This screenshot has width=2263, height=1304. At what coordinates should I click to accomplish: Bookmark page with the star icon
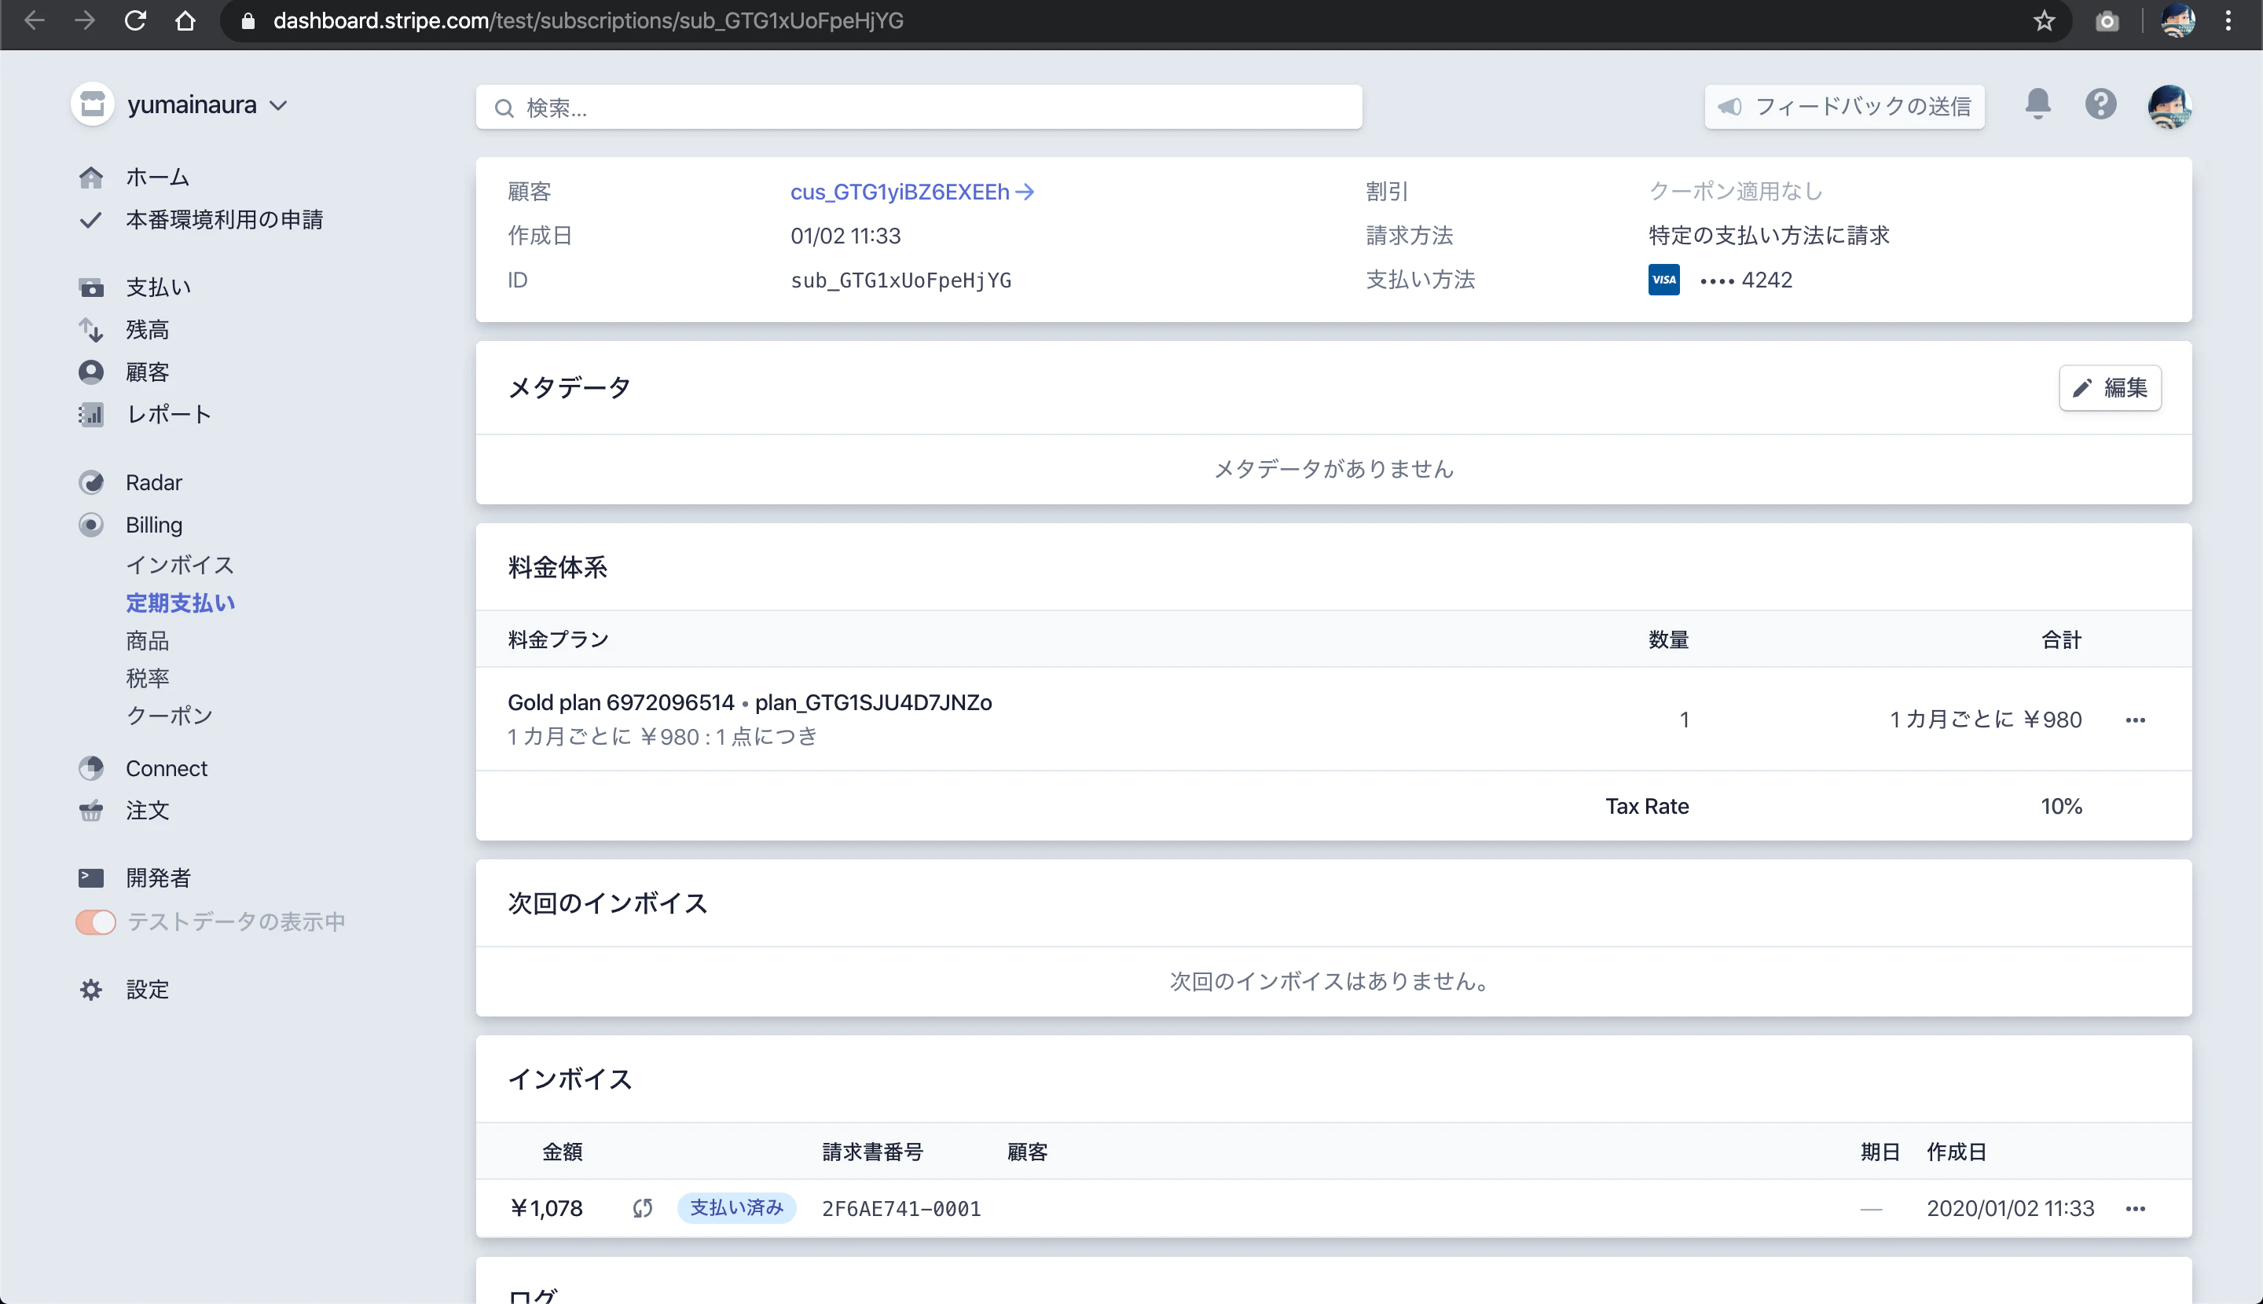[x=2044, y=20]
